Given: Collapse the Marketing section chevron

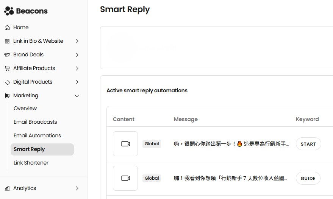Looking at the screenshot, I should coord(77,96).
